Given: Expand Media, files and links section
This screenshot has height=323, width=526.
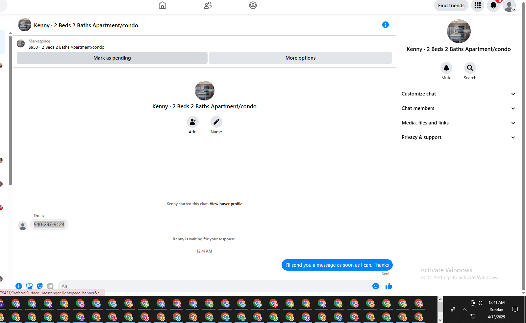Looking at the screenshot, I should [x=458, y=123].
